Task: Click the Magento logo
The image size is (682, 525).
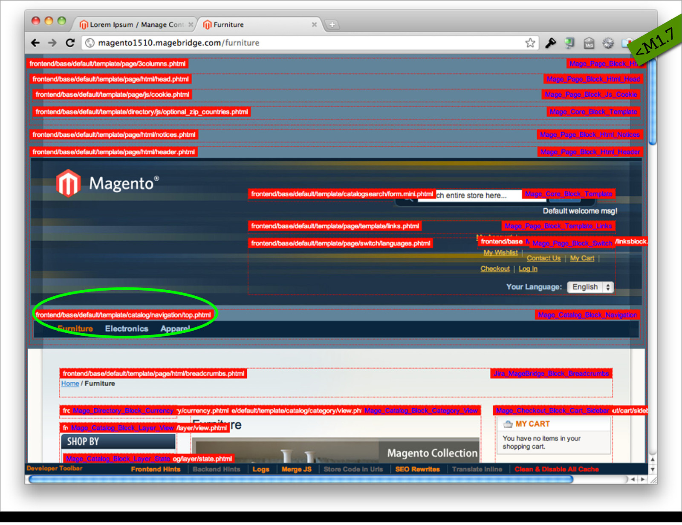Action: pos(107,183)
